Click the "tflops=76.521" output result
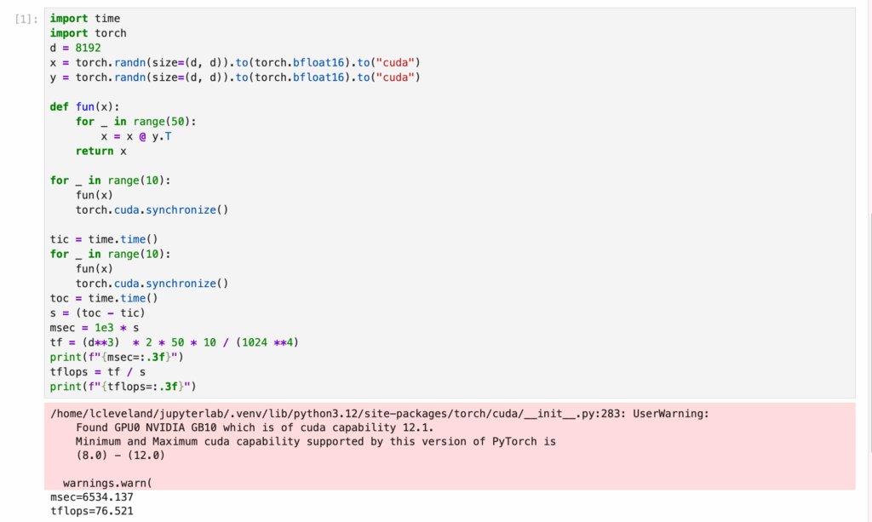Viewport: 872px width, 522px height. click(91, 512)
